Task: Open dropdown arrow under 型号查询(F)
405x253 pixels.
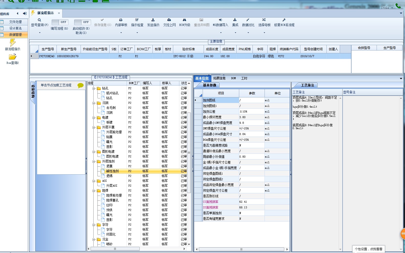Action: pos(40,33)
